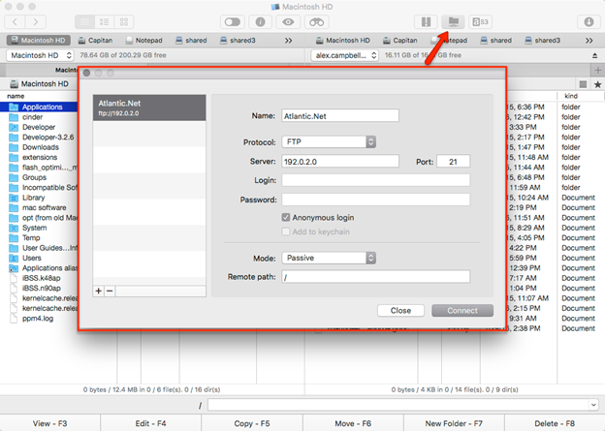Select the Users folder icon
The image size is (605, 431).
point(14,258)
